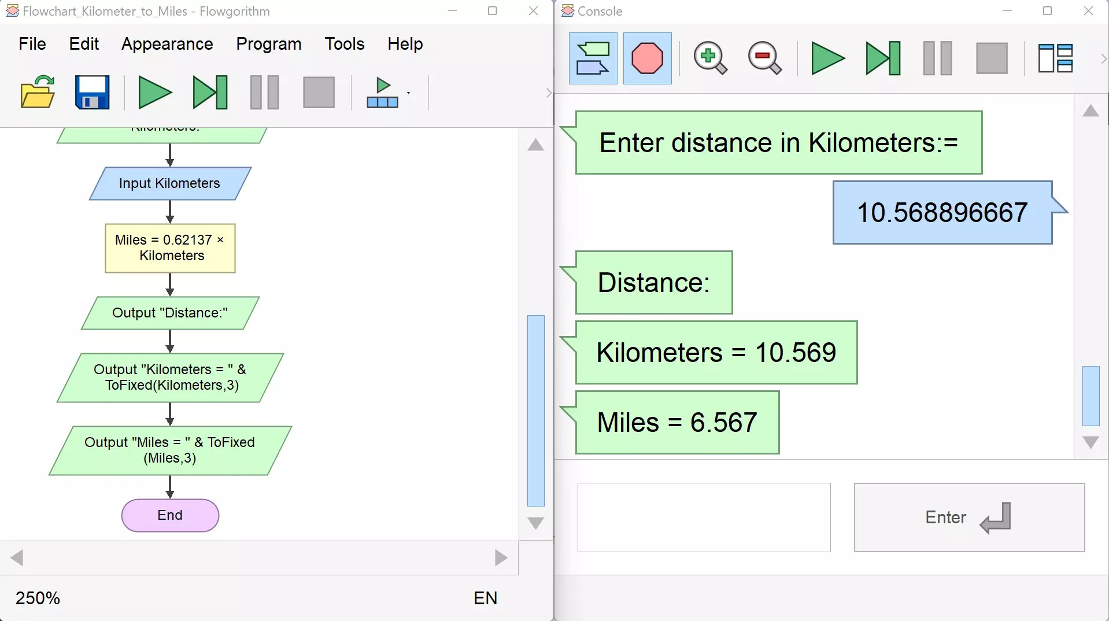The height and width of the screenshot is (621, 1109).
Task: Save the current flowchart
Action: coord(92,92)
